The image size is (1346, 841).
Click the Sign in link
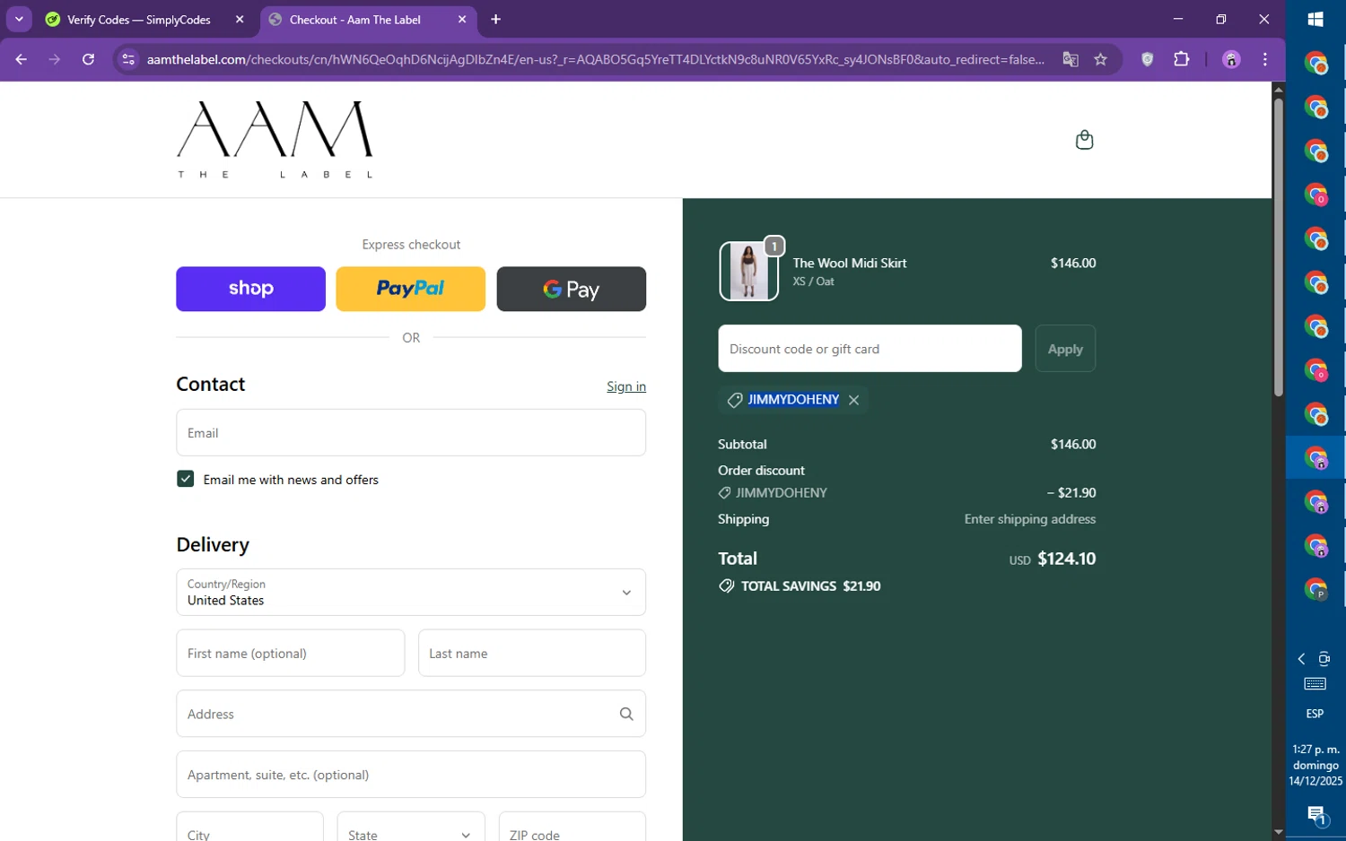(x=626, y=386)
